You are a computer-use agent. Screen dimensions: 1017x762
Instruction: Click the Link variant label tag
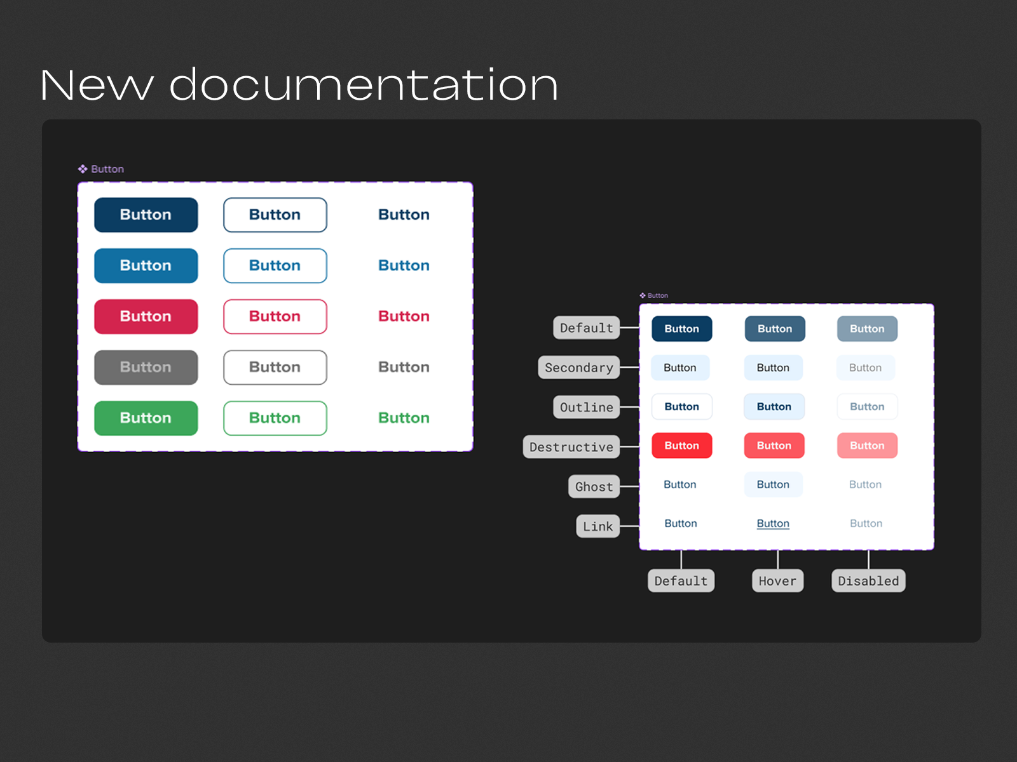pyautogui.click(x=597, y=525)
